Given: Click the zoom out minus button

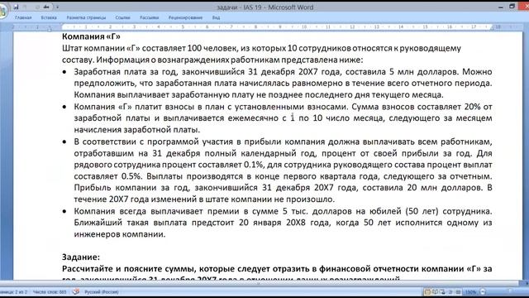Looking at the screenshot, I should tap(483, 291).
